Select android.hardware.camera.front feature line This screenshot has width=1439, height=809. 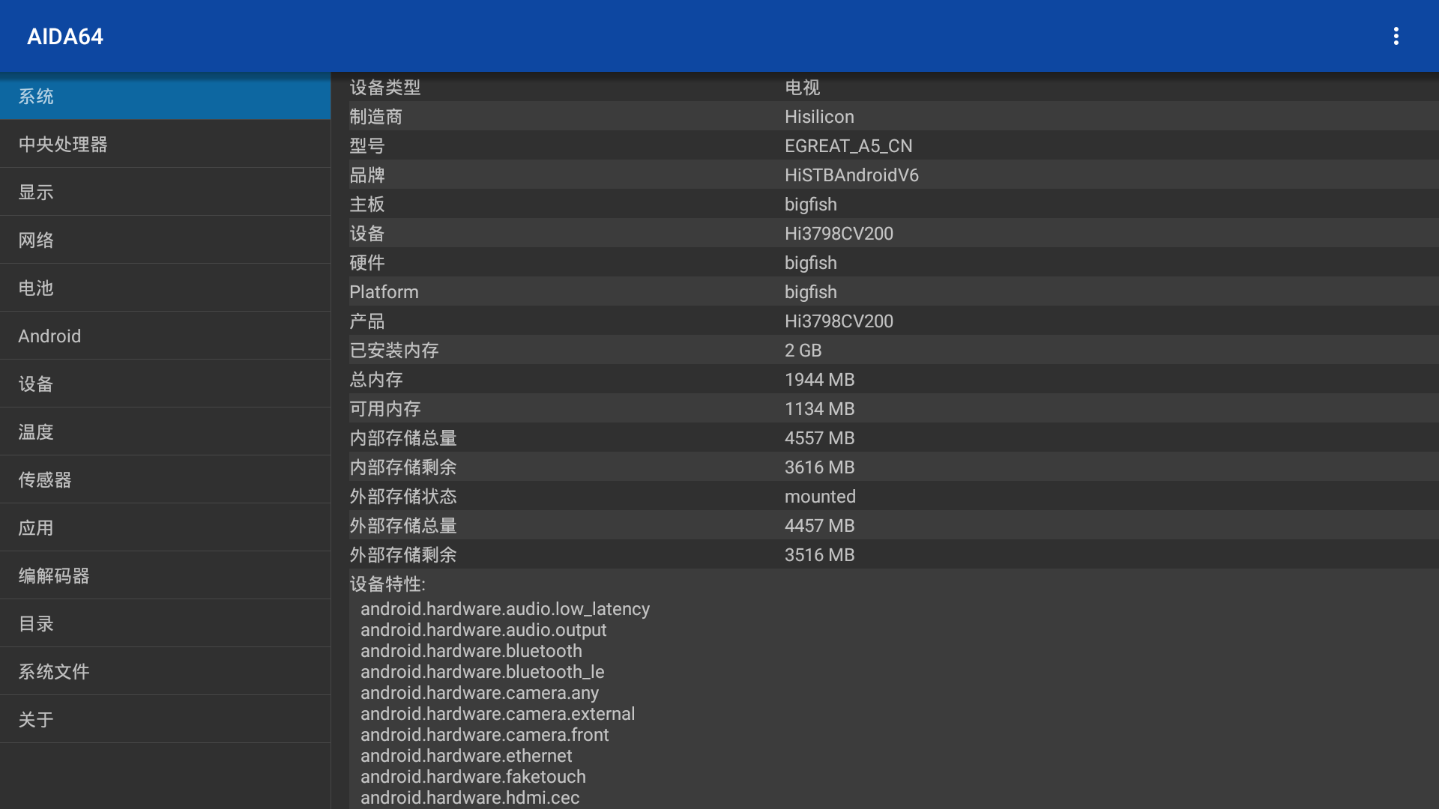pos(485,735)
